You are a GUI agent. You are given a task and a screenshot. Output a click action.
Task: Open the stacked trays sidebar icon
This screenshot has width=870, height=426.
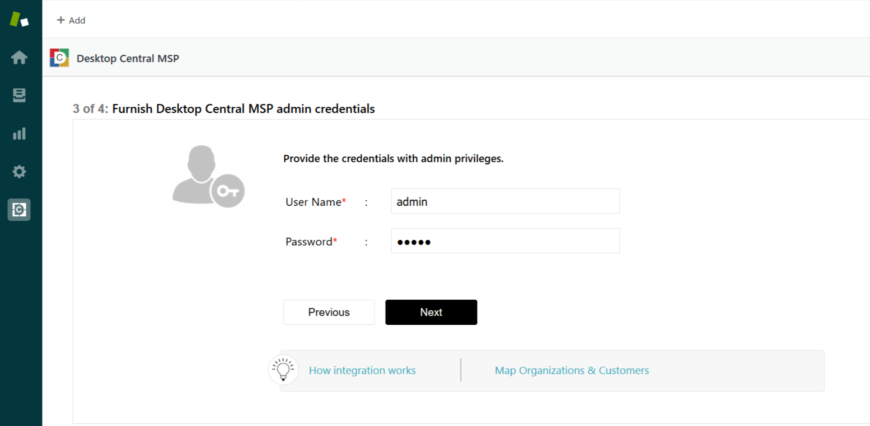[x=19, y=96]
